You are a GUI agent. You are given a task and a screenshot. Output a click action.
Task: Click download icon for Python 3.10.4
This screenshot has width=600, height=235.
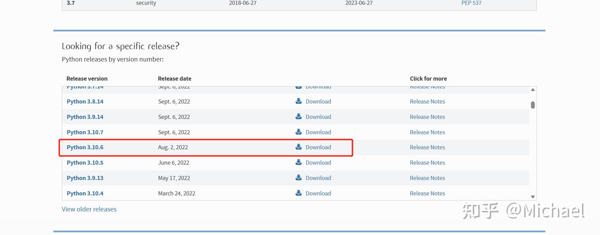pos(299,193)
